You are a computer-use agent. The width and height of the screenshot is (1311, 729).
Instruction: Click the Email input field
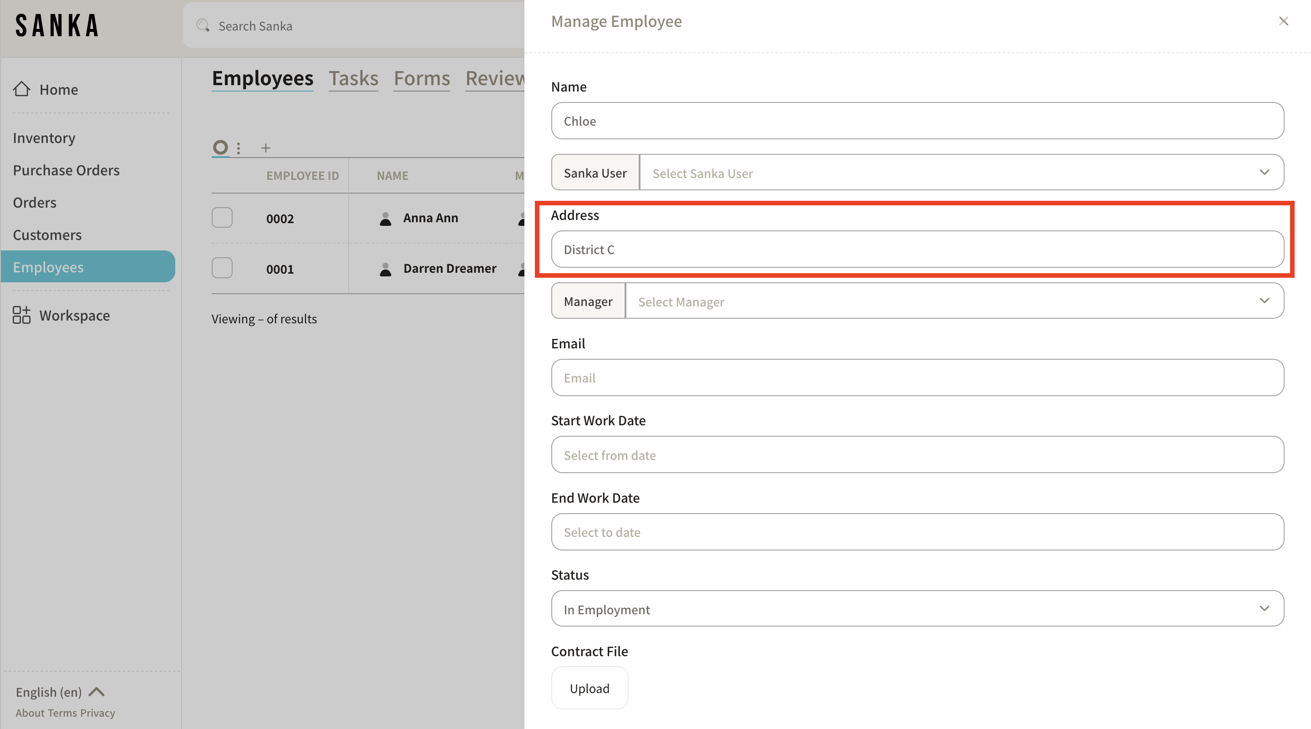917,378
